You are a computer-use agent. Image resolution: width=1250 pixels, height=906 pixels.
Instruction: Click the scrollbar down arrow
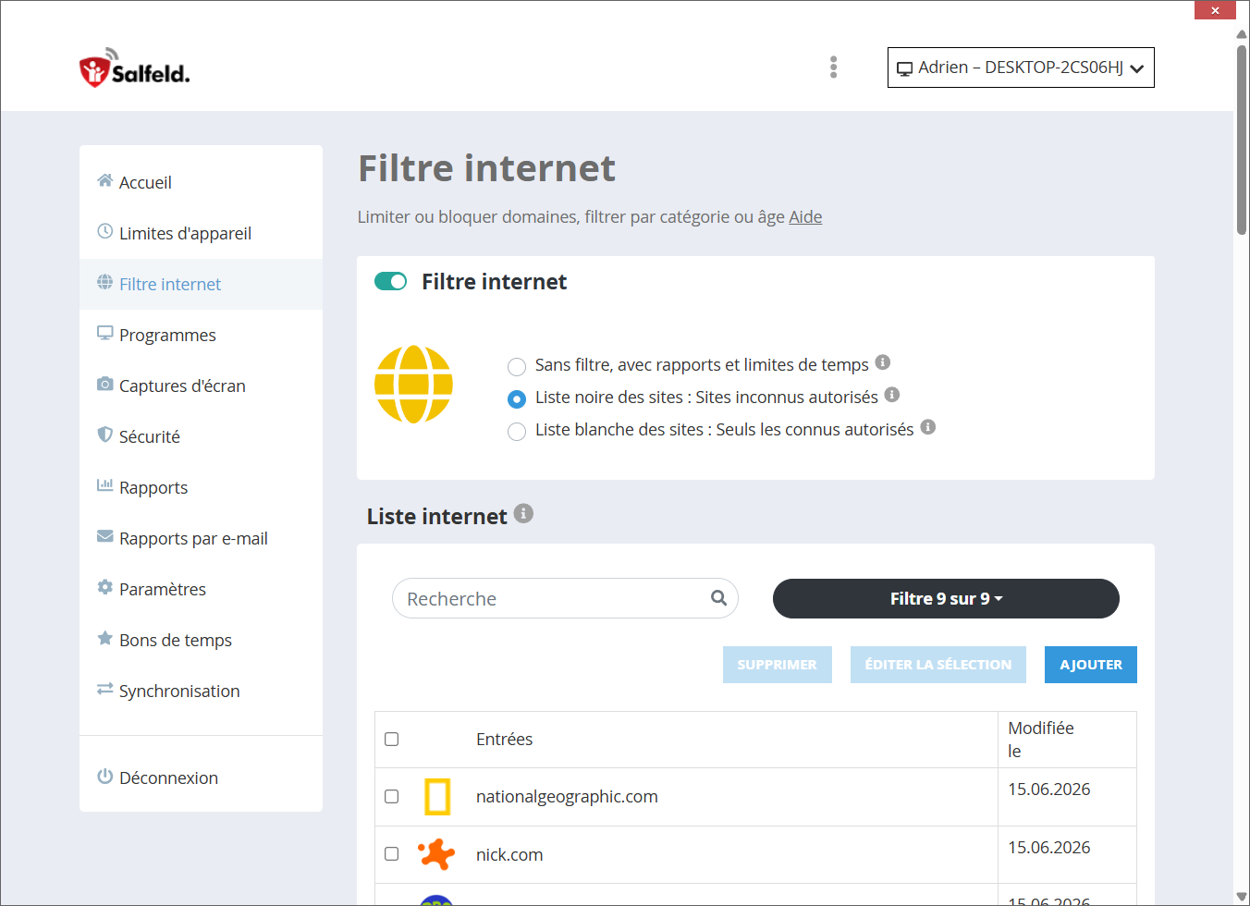1242,897
